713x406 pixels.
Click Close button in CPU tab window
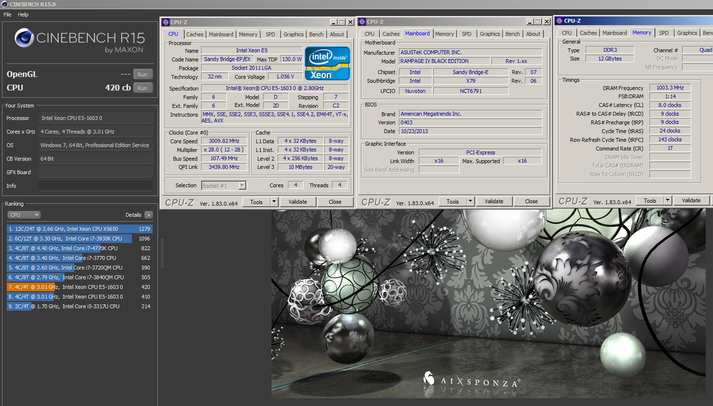coord(335,202)
